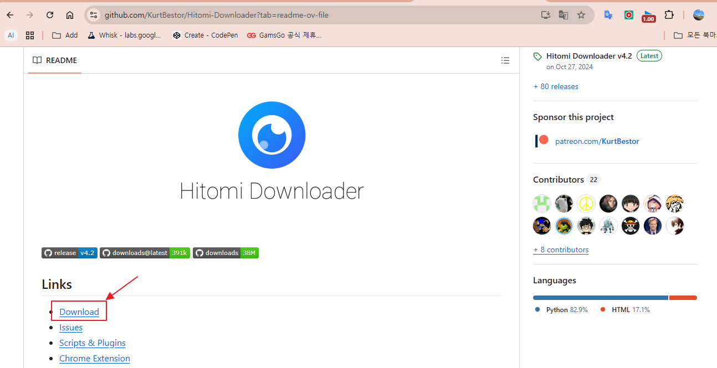
Task: Open patreon.com/KurtBestor link
Action: click(597, 141)
